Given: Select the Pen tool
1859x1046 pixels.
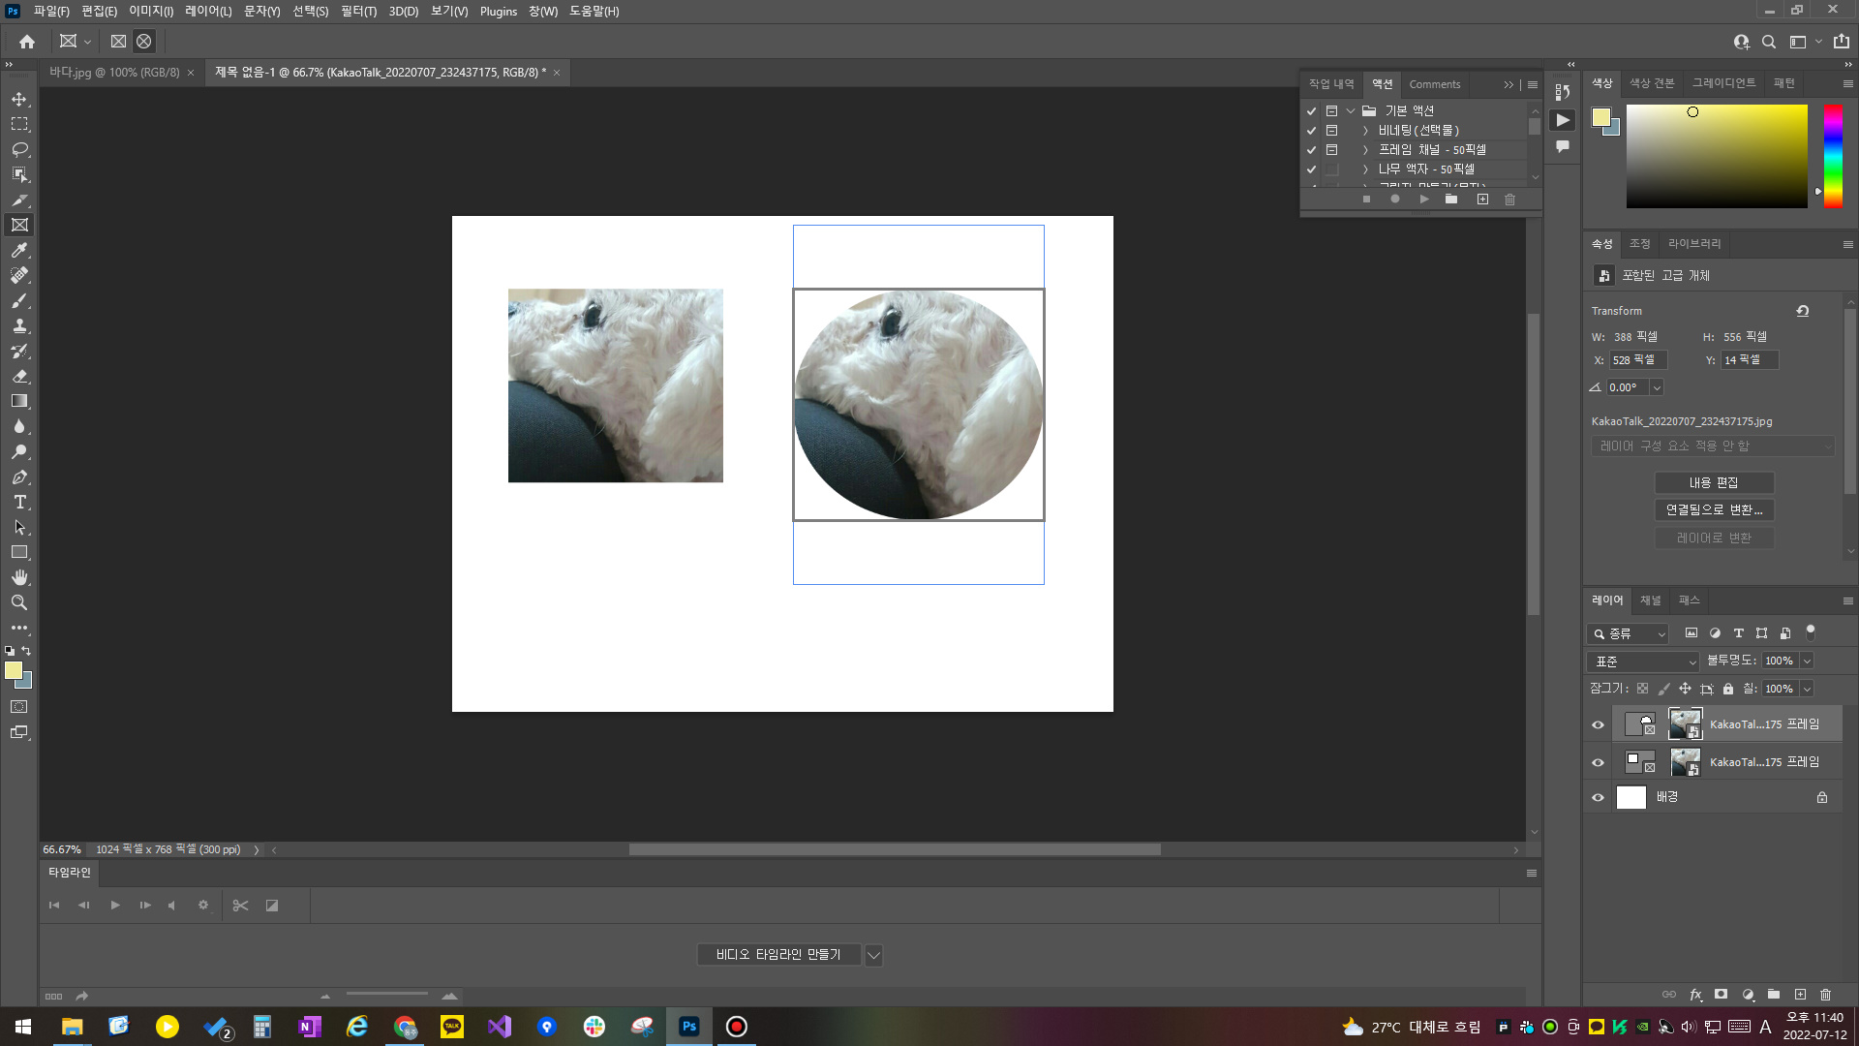Looking at the screenshot, I should (x=19, y=477).
